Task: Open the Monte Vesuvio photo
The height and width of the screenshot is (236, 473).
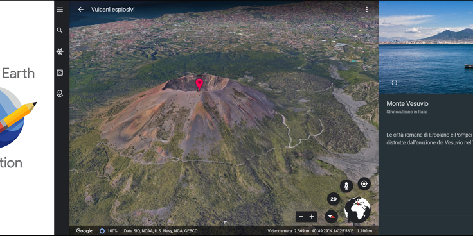Action: 425,47
